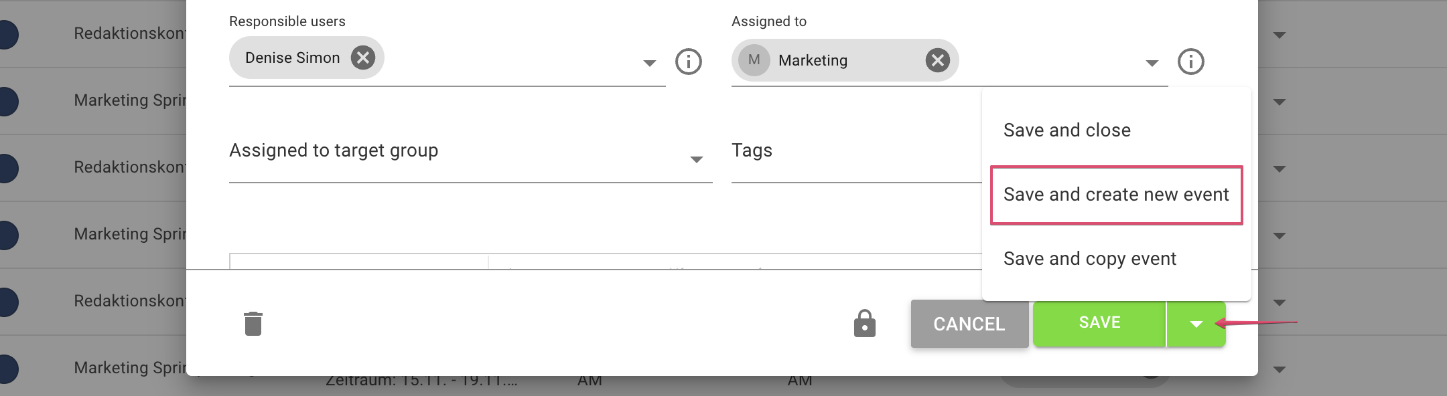Remove the Marketing chip from Assigned to
Image resolution: width=1447 pixels, height=396 pixels.
point(937,61)
